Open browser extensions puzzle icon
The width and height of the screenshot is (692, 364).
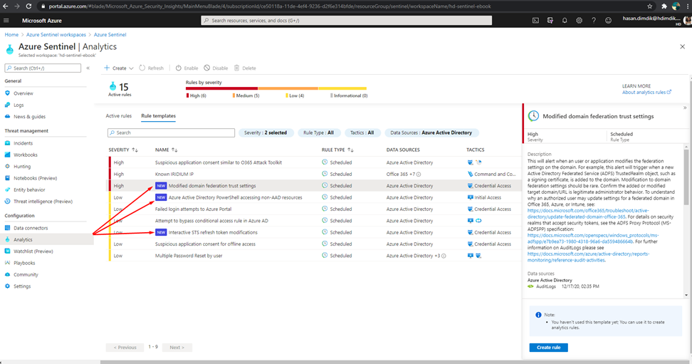(664, 6)
